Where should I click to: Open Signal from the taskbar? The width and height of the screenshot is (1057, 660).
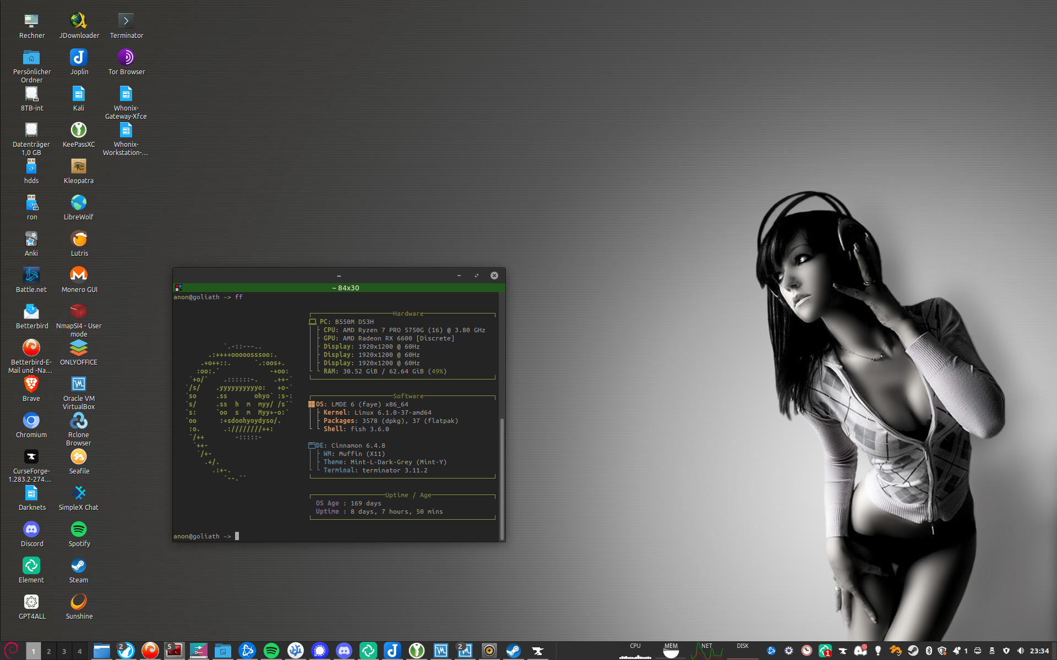(319, 651)
